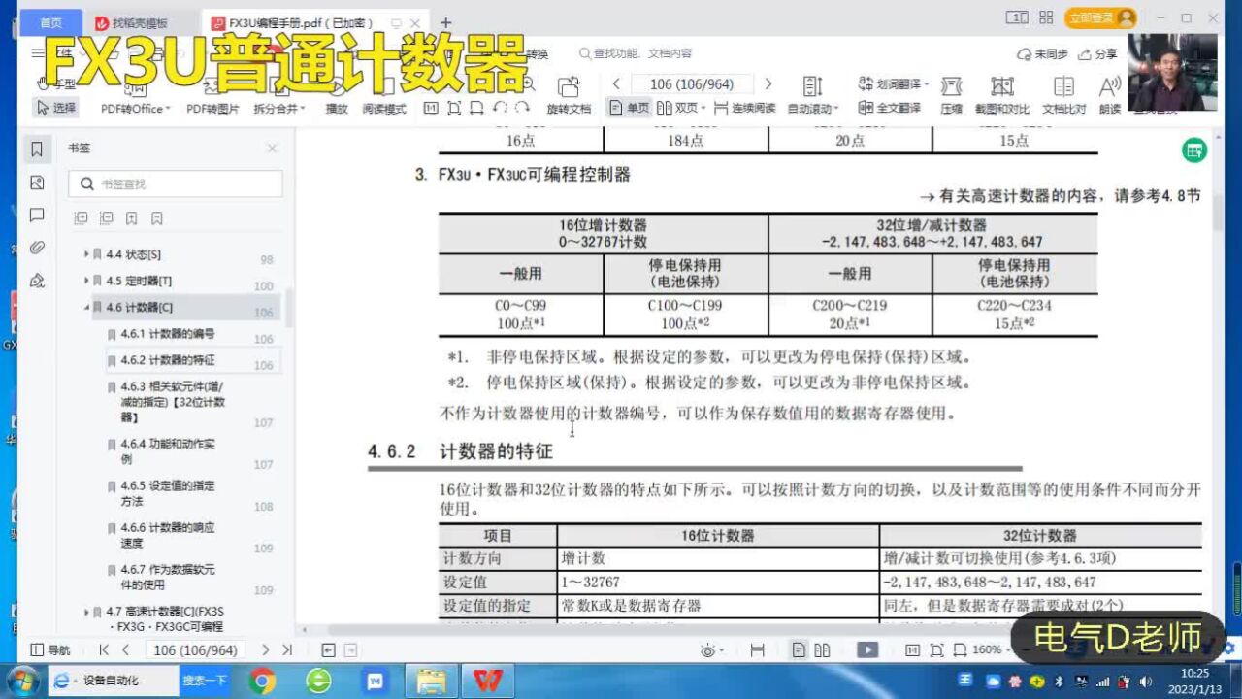
Task: Open bookmark 4.6.3 相关软元件
Action: coord(173,401)
